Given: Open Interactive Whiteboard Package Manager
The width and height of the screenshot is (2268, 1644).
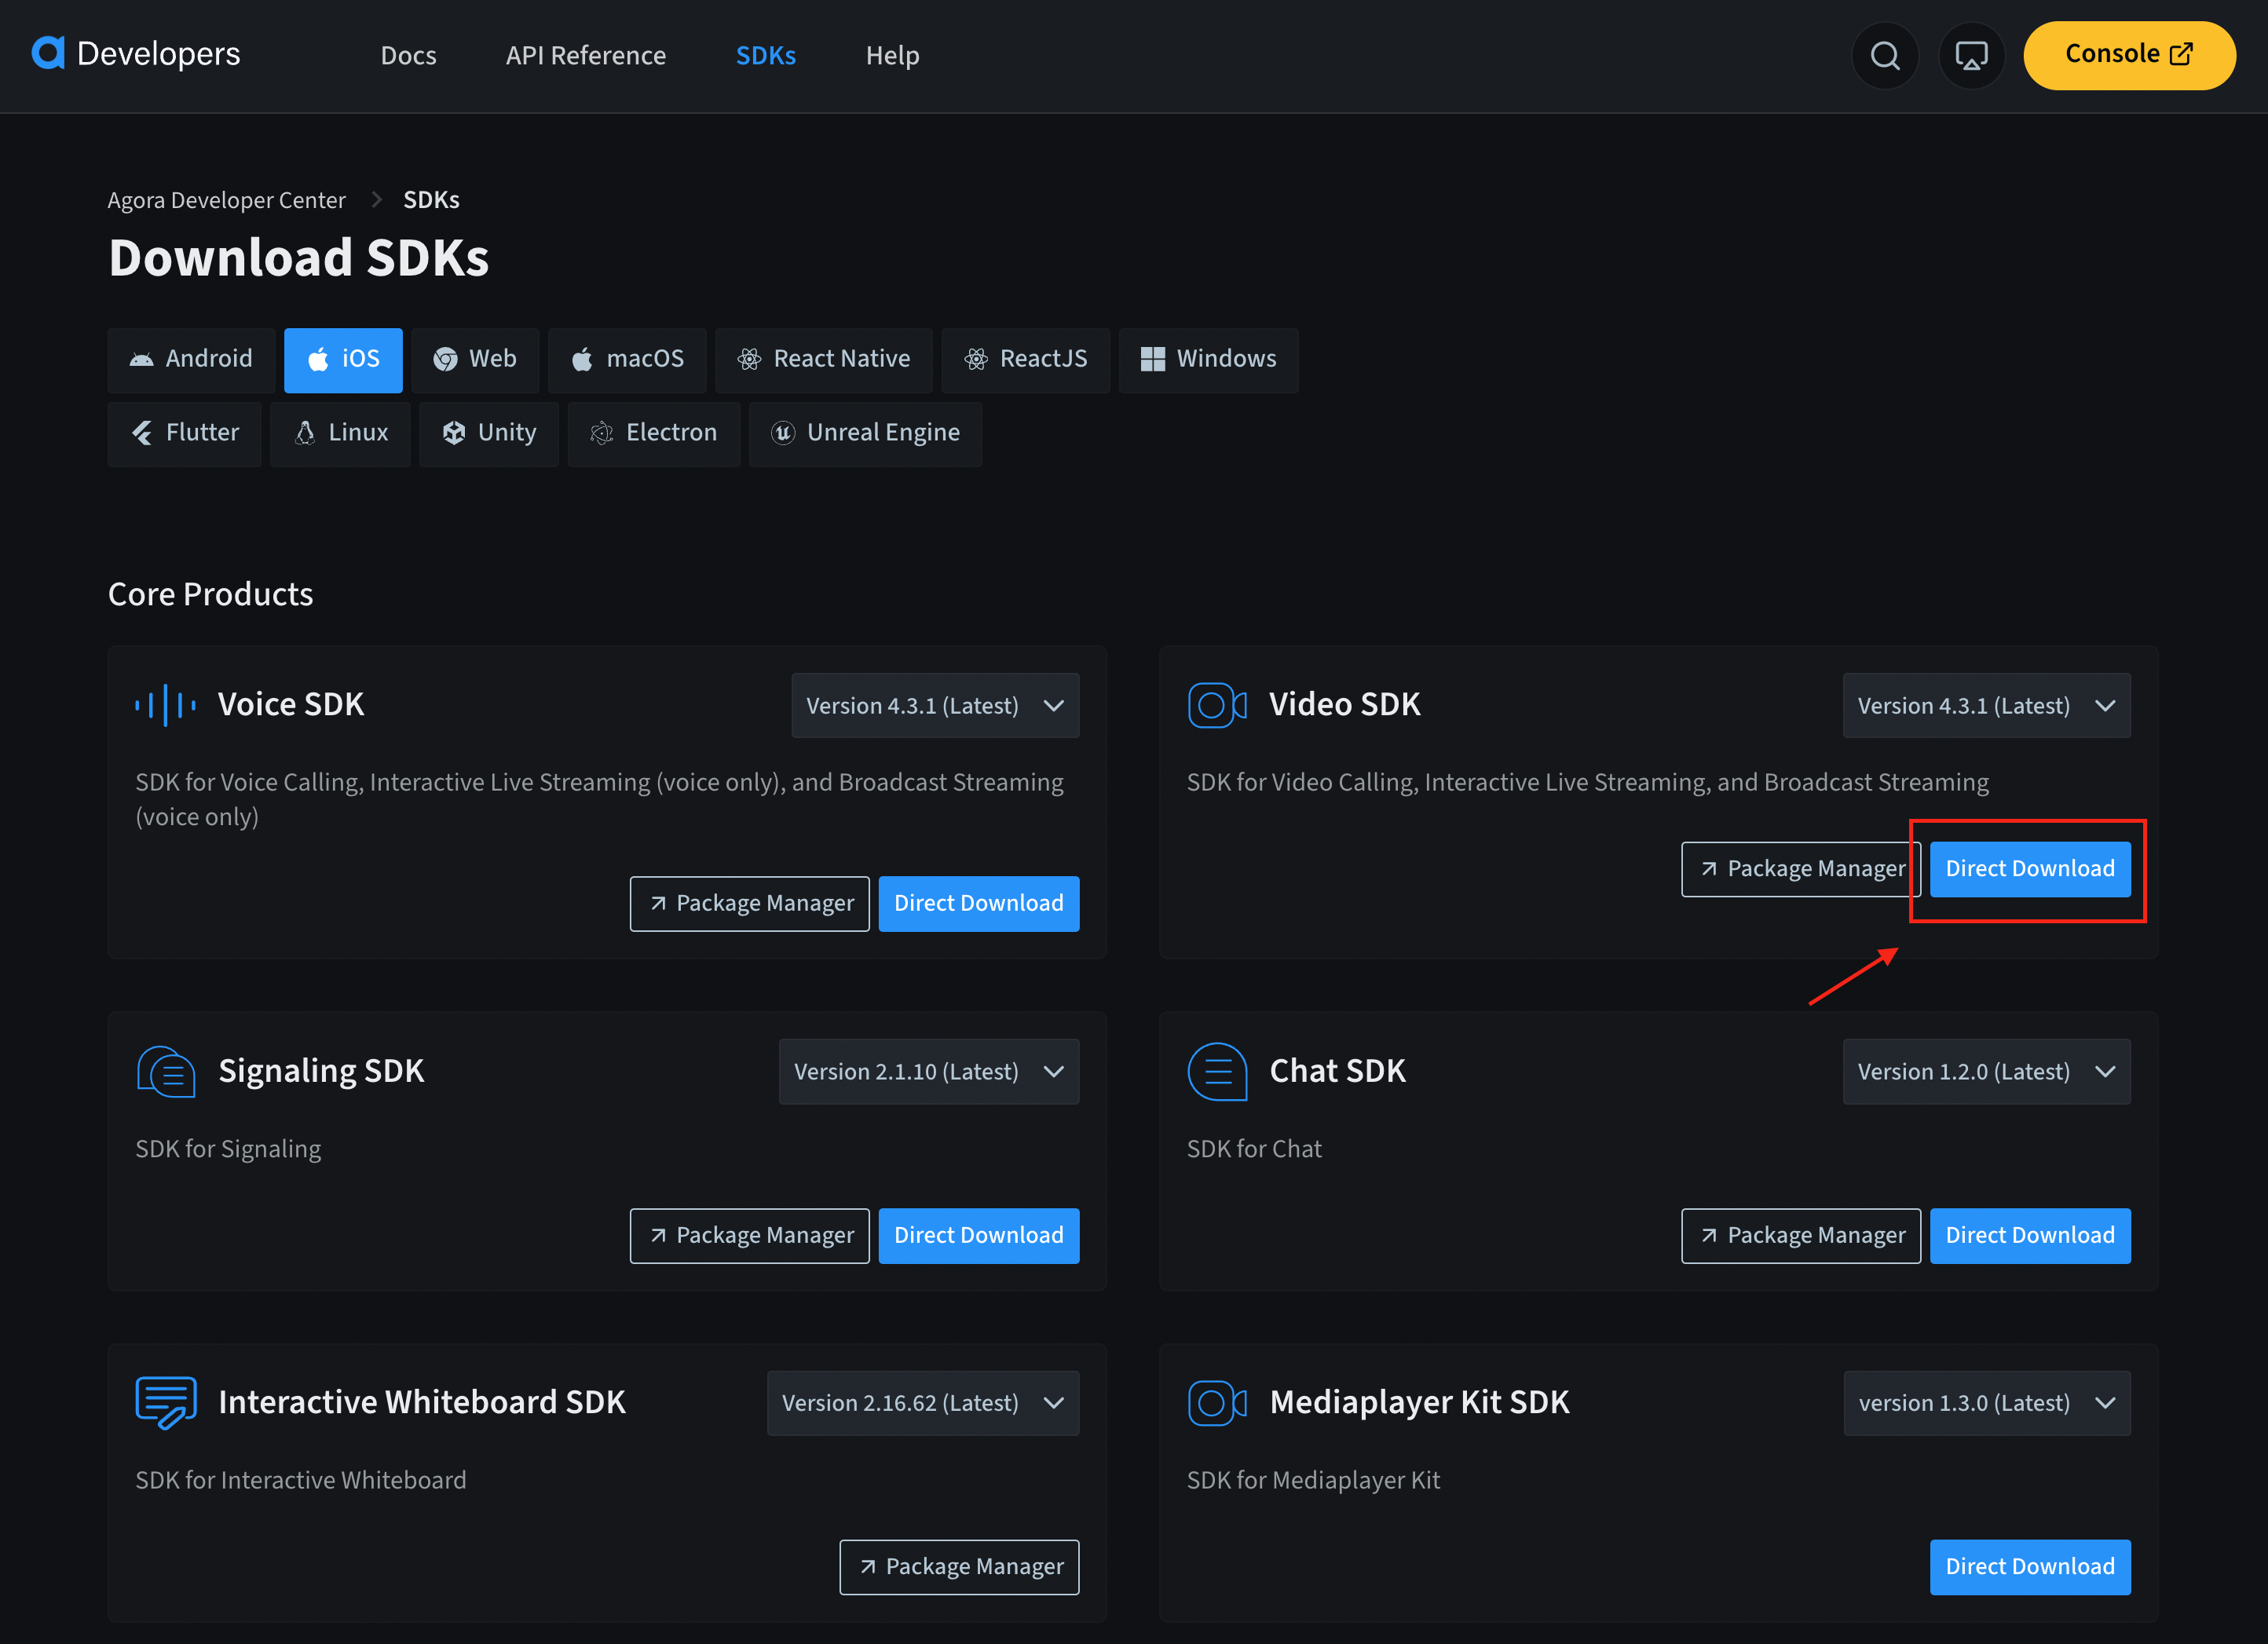Looking at the screenshot, I should tap(959, 1567).
